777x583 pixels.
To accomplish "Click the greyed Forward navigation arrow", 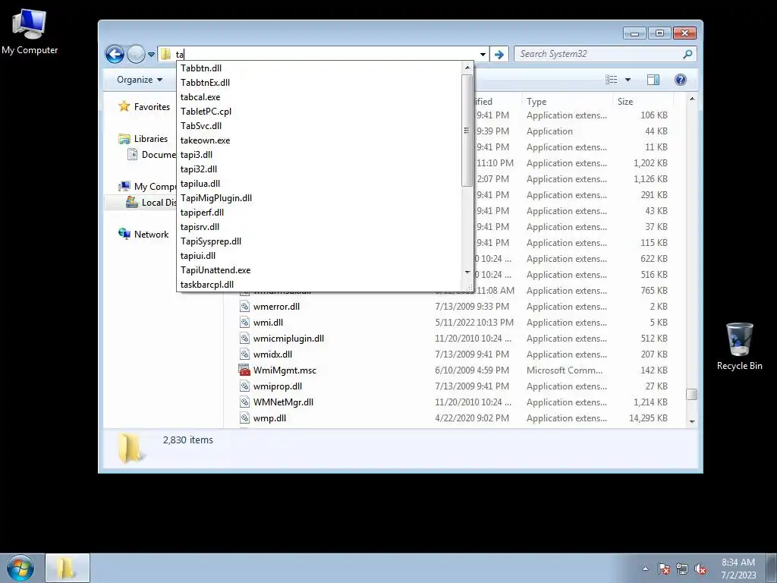I will (136, 54).
